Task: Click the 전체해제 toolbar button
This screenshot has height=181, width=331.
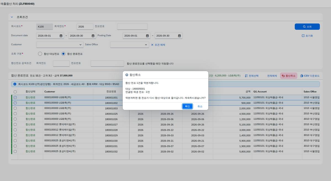Action: click(272, 76)
